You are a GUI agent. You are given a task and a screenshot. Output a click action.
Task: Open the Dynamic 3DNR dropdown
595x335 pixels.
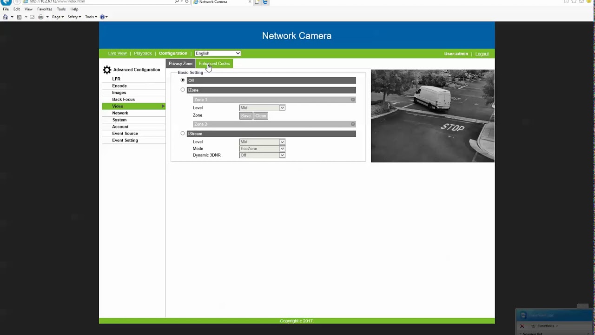[262, 155]
